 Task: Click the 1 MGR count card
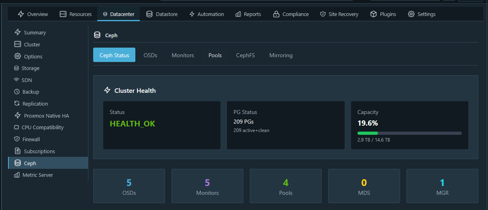click(442, 186)
